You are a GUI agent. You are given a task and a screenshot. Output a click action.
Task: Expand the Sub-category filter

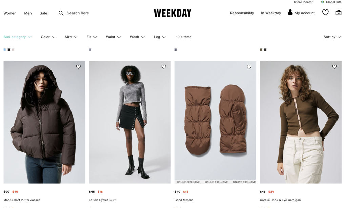coord(18,37)
